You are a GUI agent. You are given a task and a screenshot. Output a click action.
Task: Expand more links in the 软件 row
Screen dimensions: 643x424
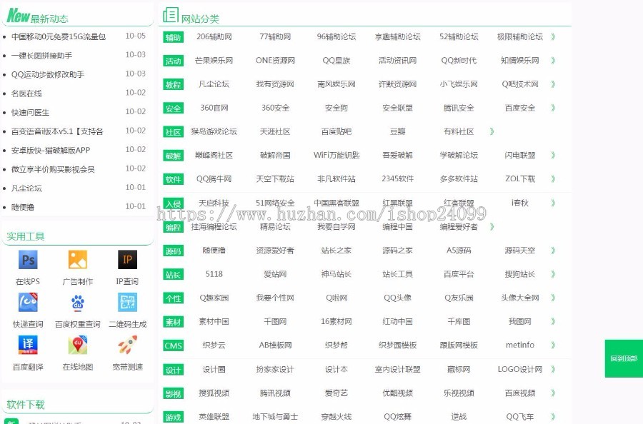(x=553, y=179)
